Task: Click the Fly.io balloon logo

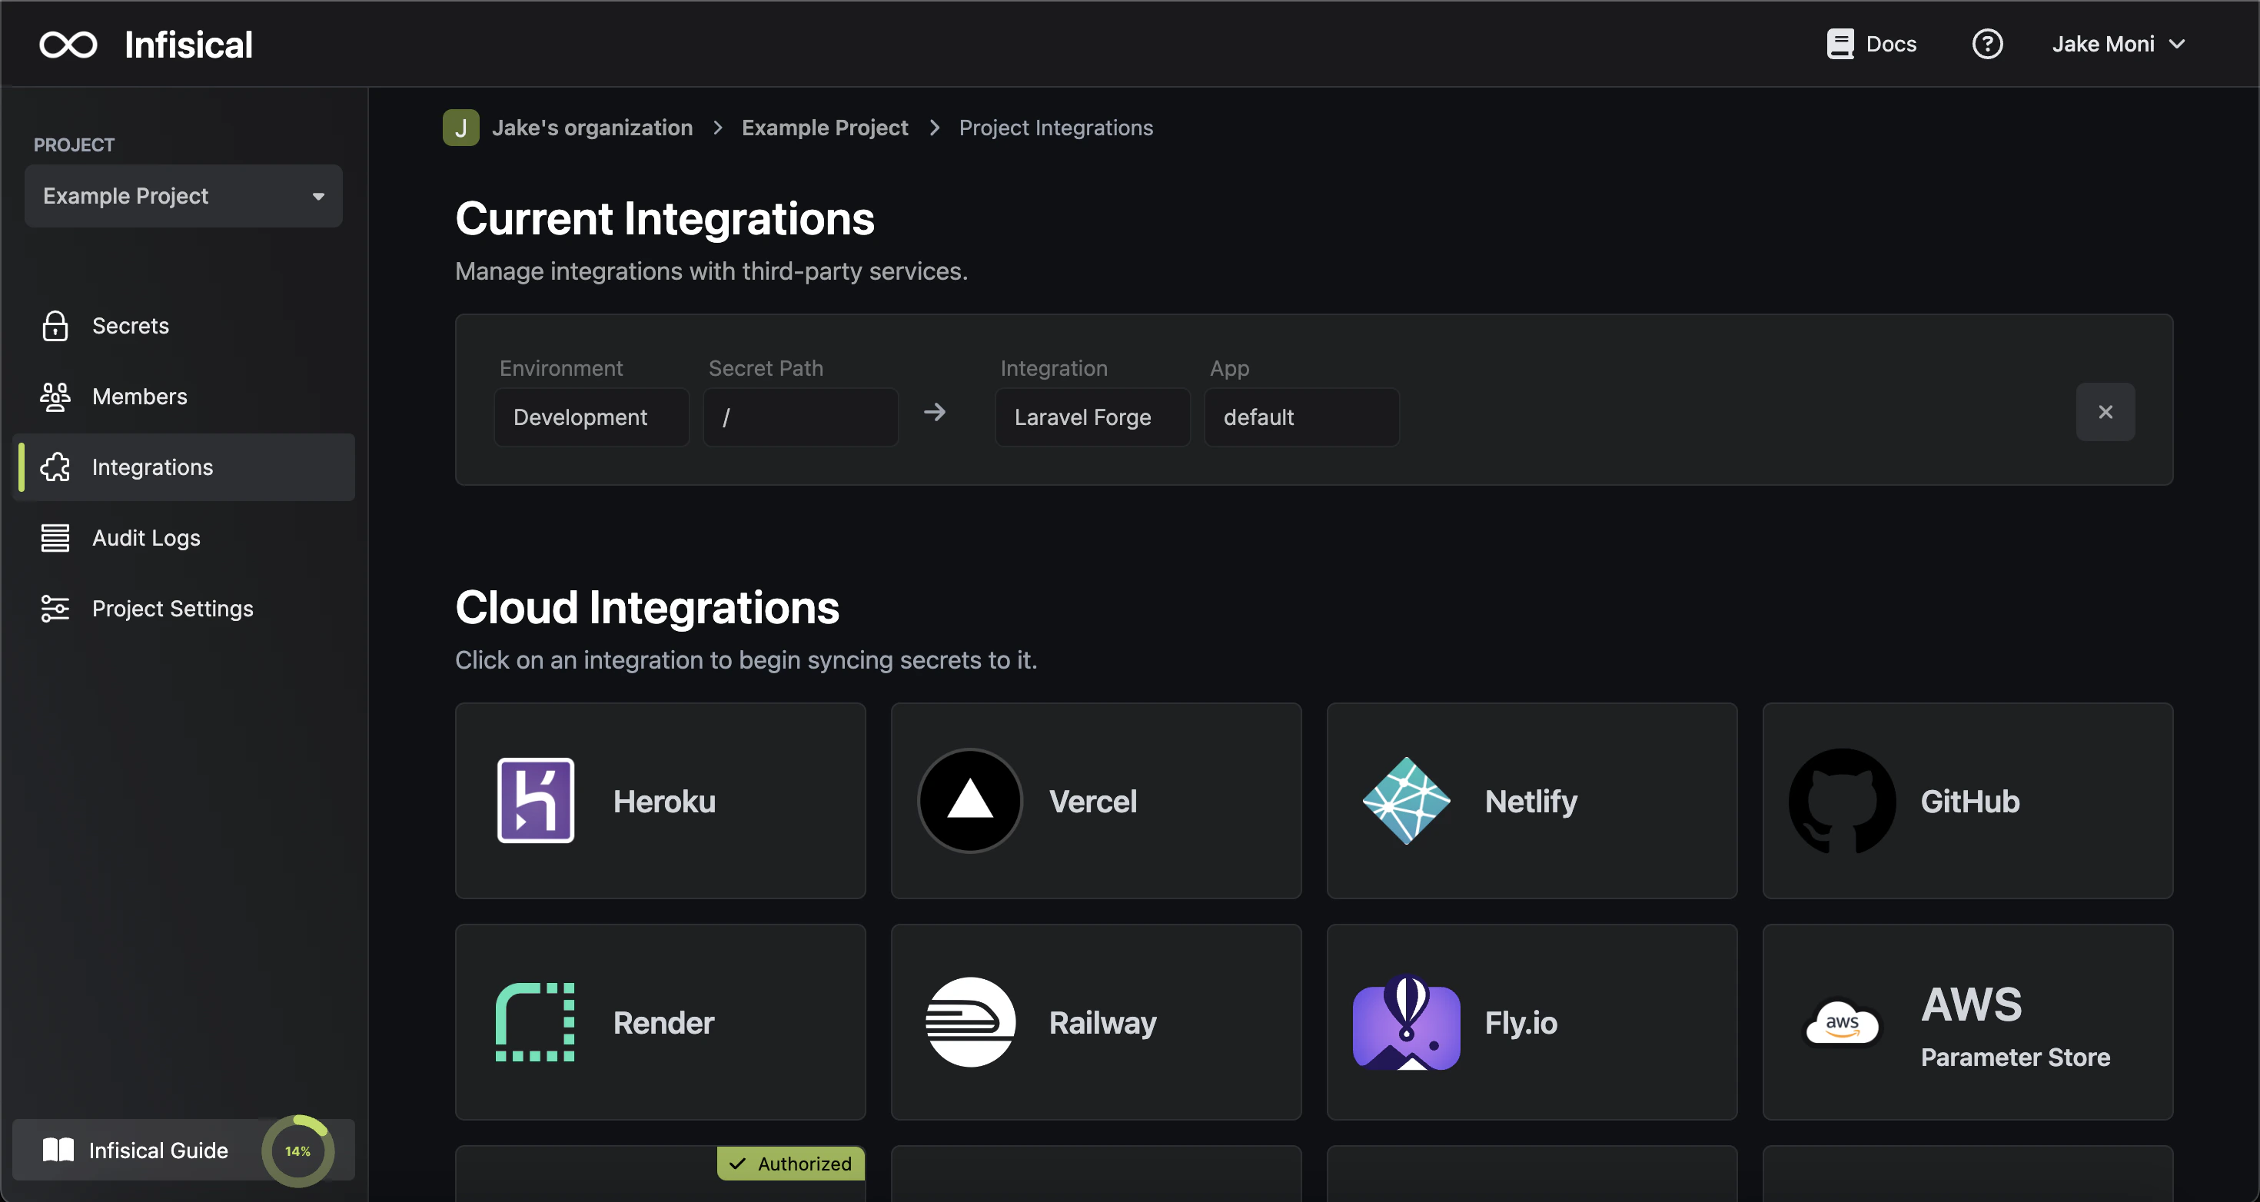Action: click(1407, 1022)
